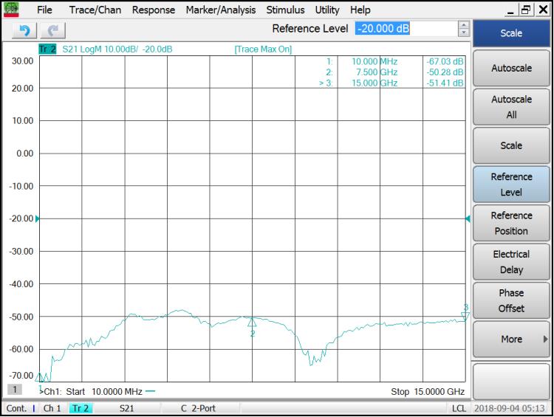Open the Help menu
The width and height of the screenshot is (554, 417).
coord(360,10)
